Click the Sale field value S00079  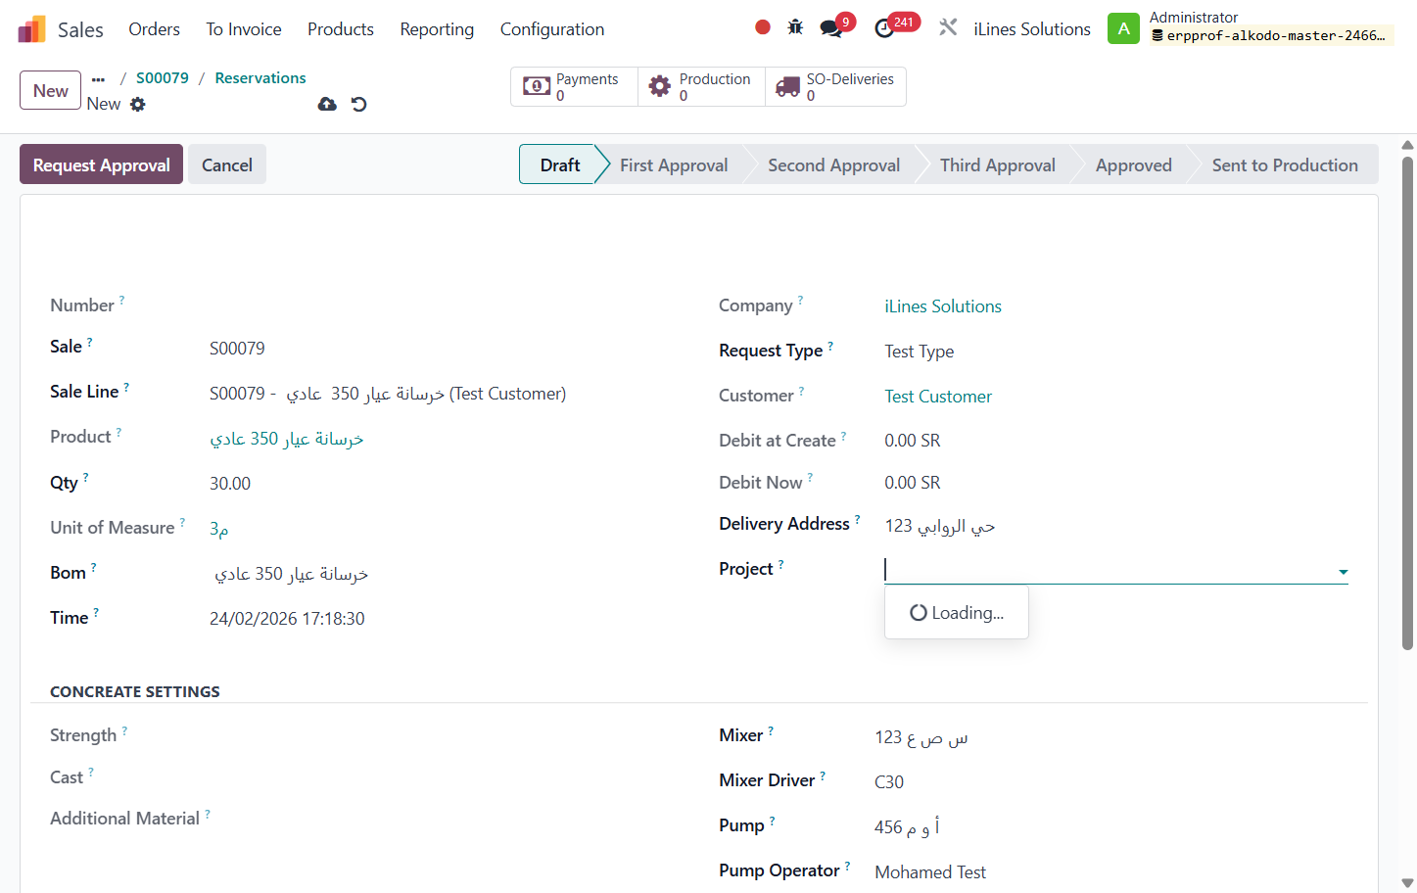click(237, 349)
